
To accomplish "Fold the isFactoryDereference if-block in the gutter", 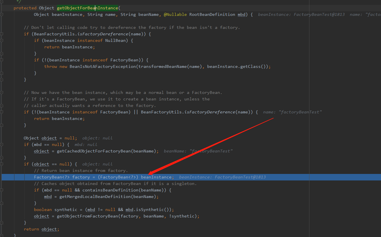I will pyautogui.click(x=2, y=34).
